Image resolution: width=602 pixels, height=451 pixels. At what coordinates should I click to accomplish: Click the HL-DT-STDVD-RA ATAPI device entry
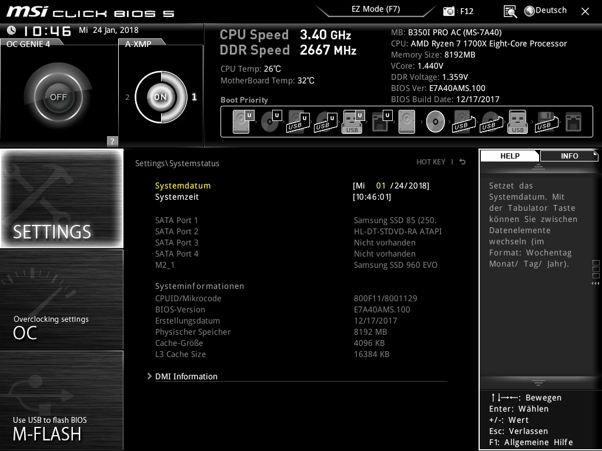click(x=398, y=231)
